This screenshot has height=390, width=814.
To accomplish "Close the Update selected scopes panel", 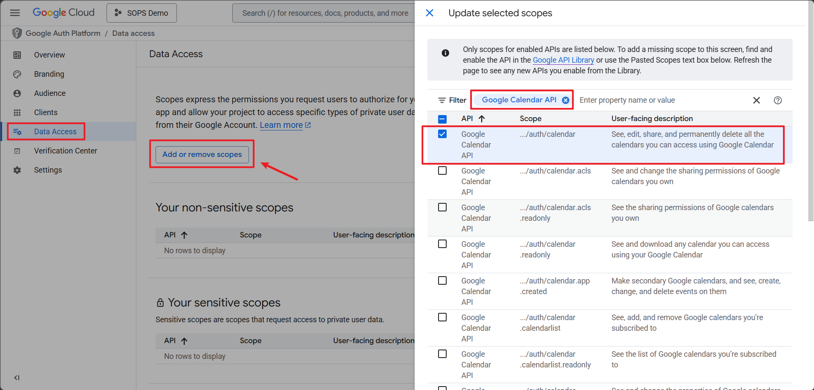I will (x=430, y=13).
